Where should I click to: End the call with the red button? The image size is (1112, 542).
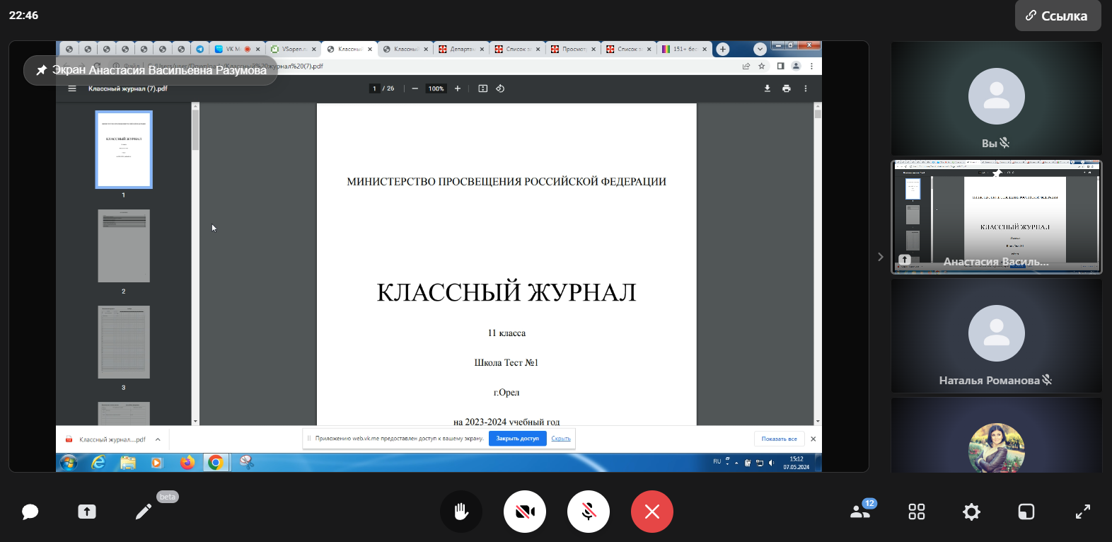pos(651,512)
